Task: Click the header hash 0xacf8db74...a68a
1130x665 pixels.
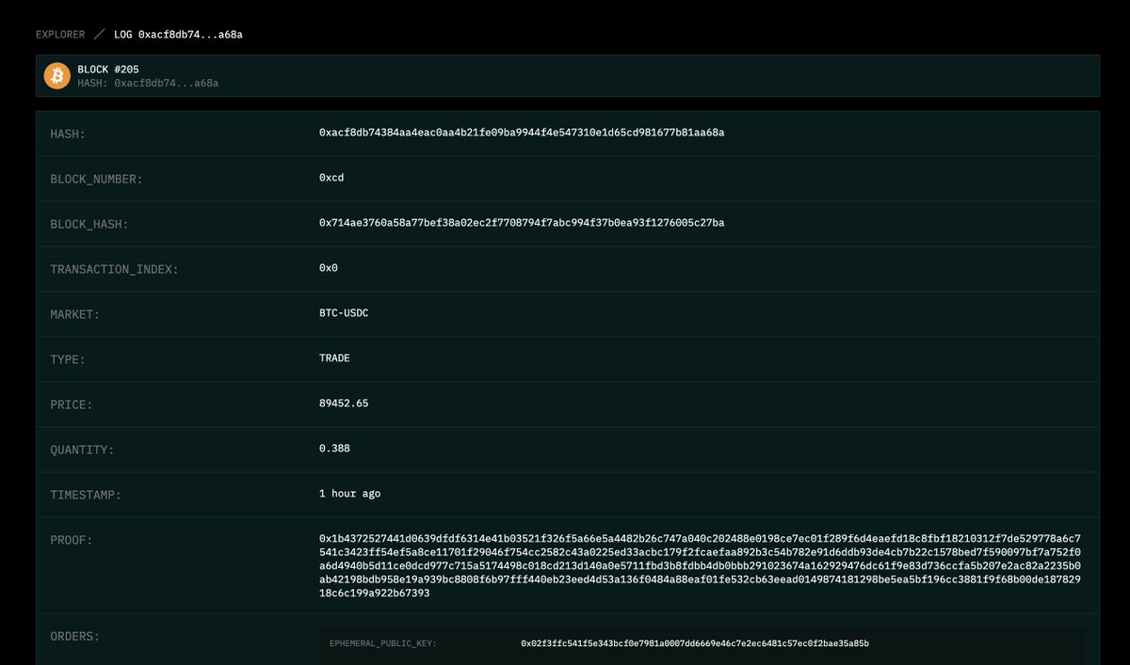Action: pos(167,83)
